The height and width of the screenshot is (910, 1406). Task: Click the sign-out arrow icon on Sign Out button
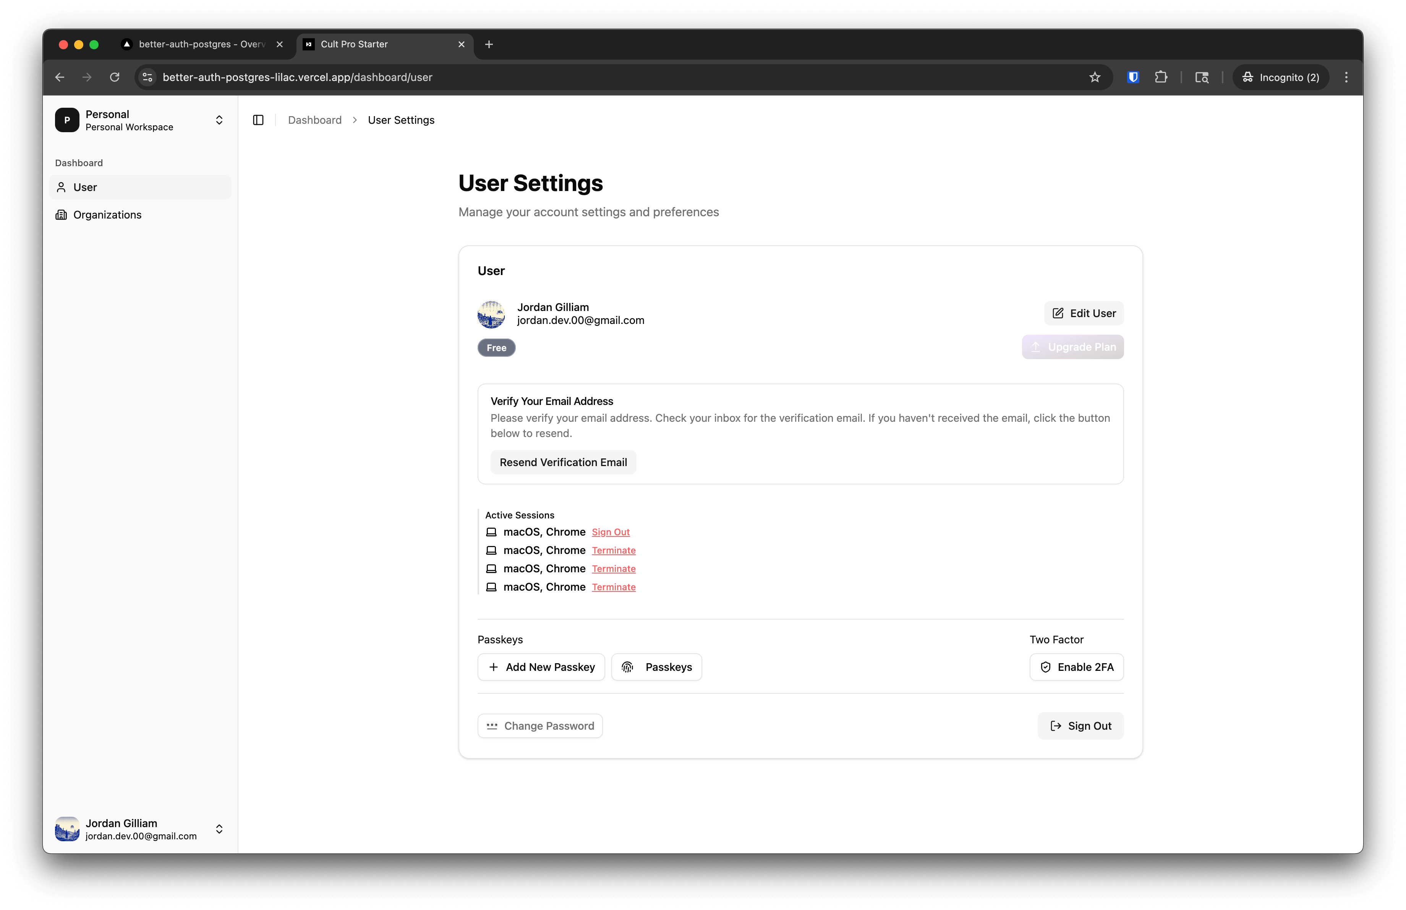click(x=1056, y=726)
